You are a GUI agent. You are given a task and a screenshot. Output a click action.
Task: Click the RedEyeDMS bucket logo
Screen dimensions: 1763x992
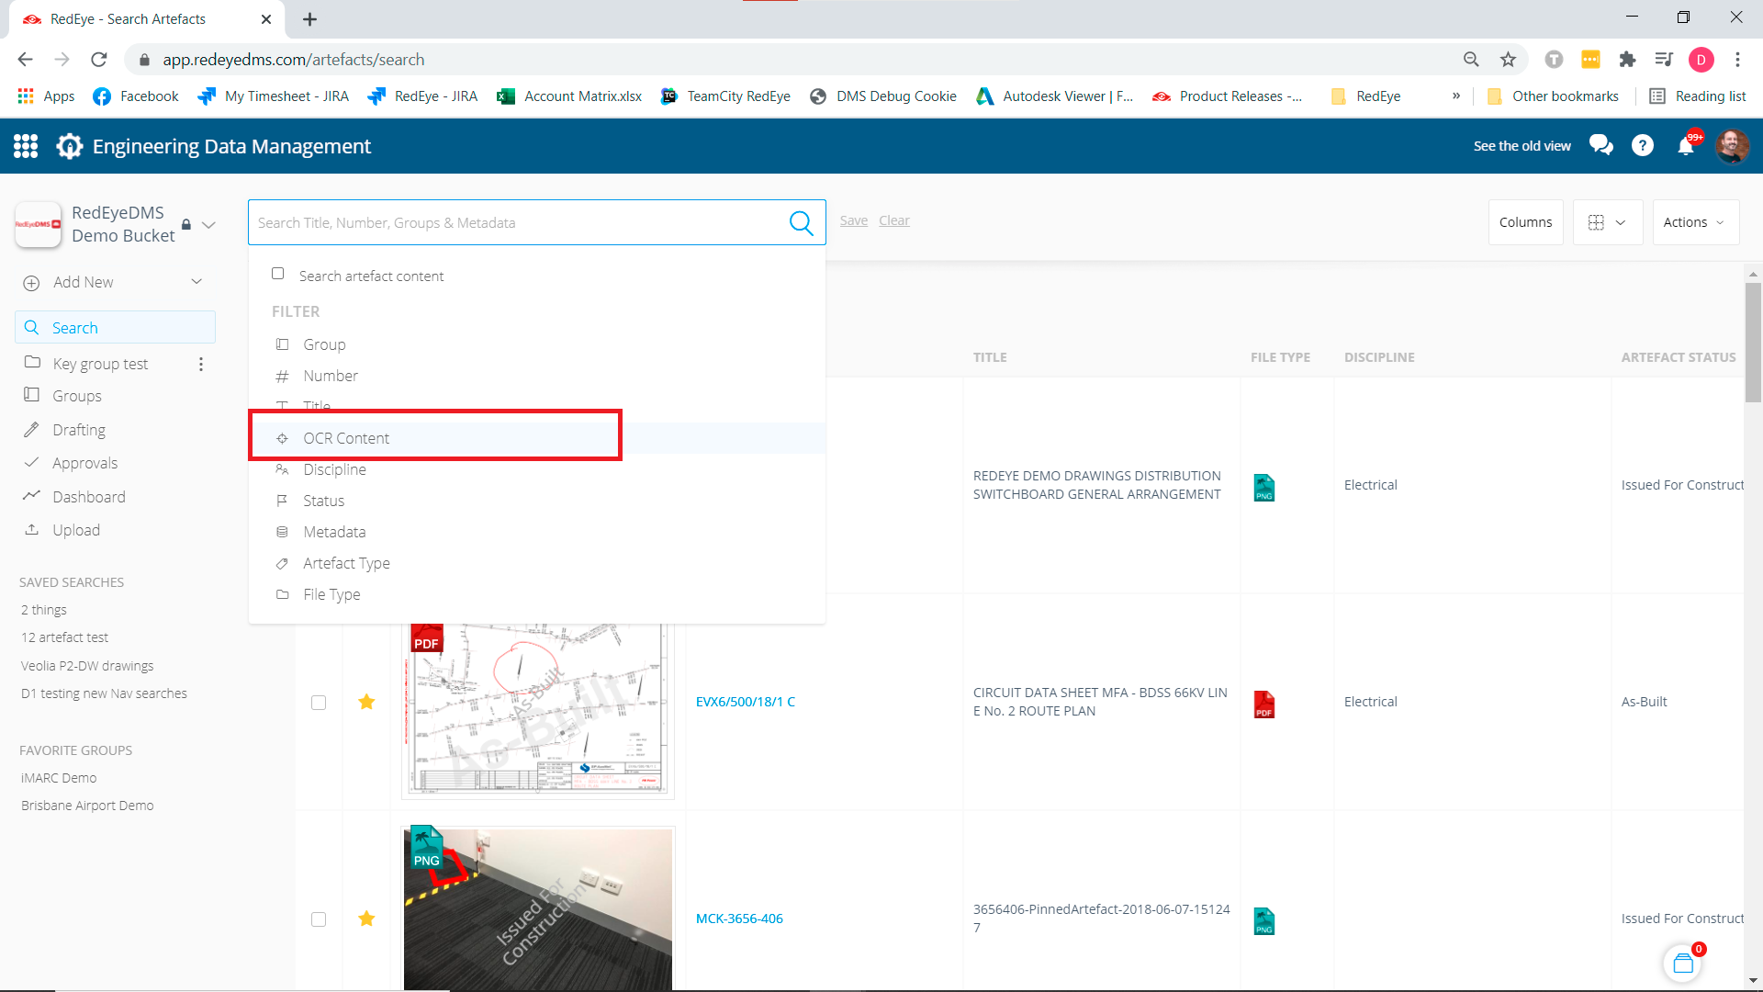pos(39,224)
